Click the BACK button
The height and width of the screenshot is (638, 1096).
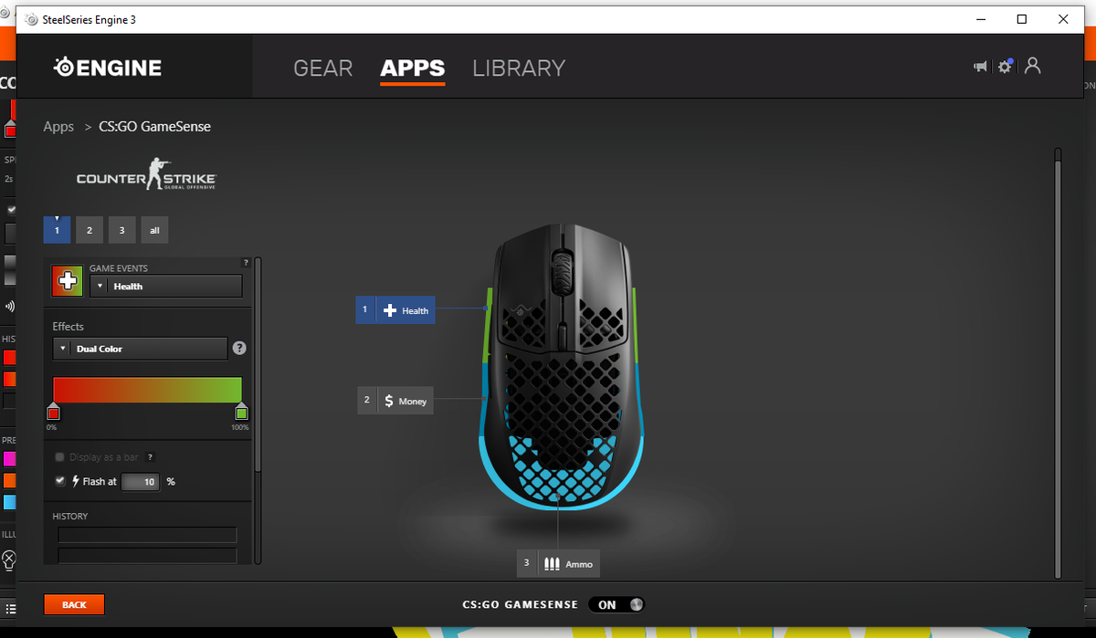tap(74, 604)
